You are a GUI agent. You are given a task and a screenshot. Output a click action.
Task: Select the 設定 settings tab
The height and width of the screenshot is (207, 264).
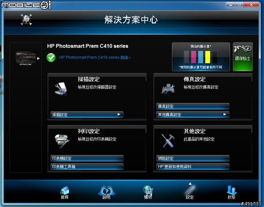[x=190, y=193]
